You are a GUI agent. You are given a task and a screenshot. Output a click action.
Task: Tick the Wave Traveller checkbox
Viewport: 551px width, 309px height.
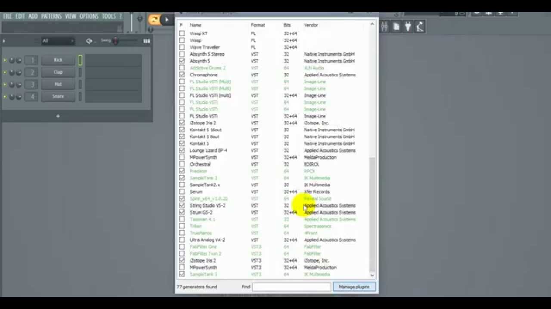[x=182, y=47]
